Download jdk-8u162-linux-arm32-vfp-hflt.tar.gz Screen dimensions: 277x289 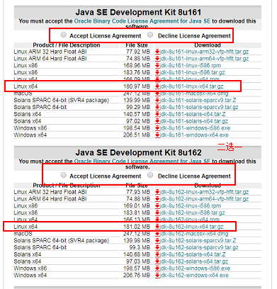point(204,192)
